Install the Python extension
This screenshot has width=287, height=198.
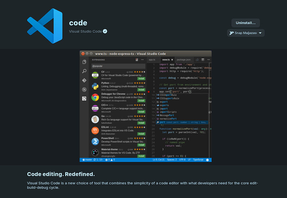[x=141, y=90]
